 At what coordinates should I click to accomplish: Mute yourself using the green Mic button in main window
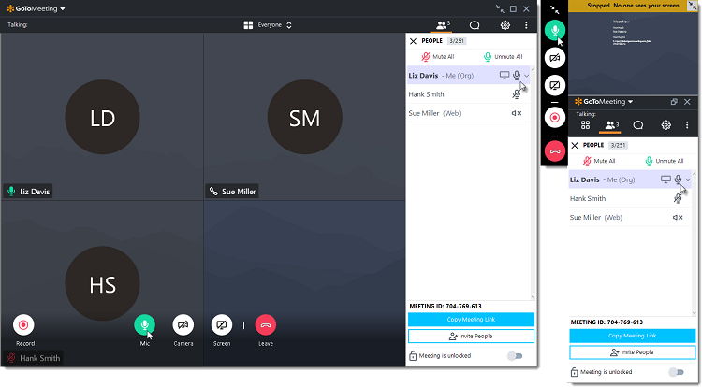144,325
